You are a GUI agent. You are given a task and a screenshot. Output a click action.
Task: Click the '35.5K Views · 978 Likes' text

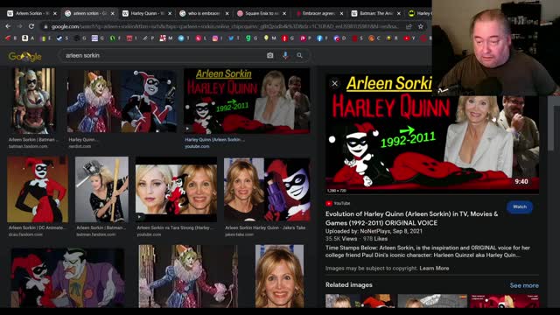point(356,239)
